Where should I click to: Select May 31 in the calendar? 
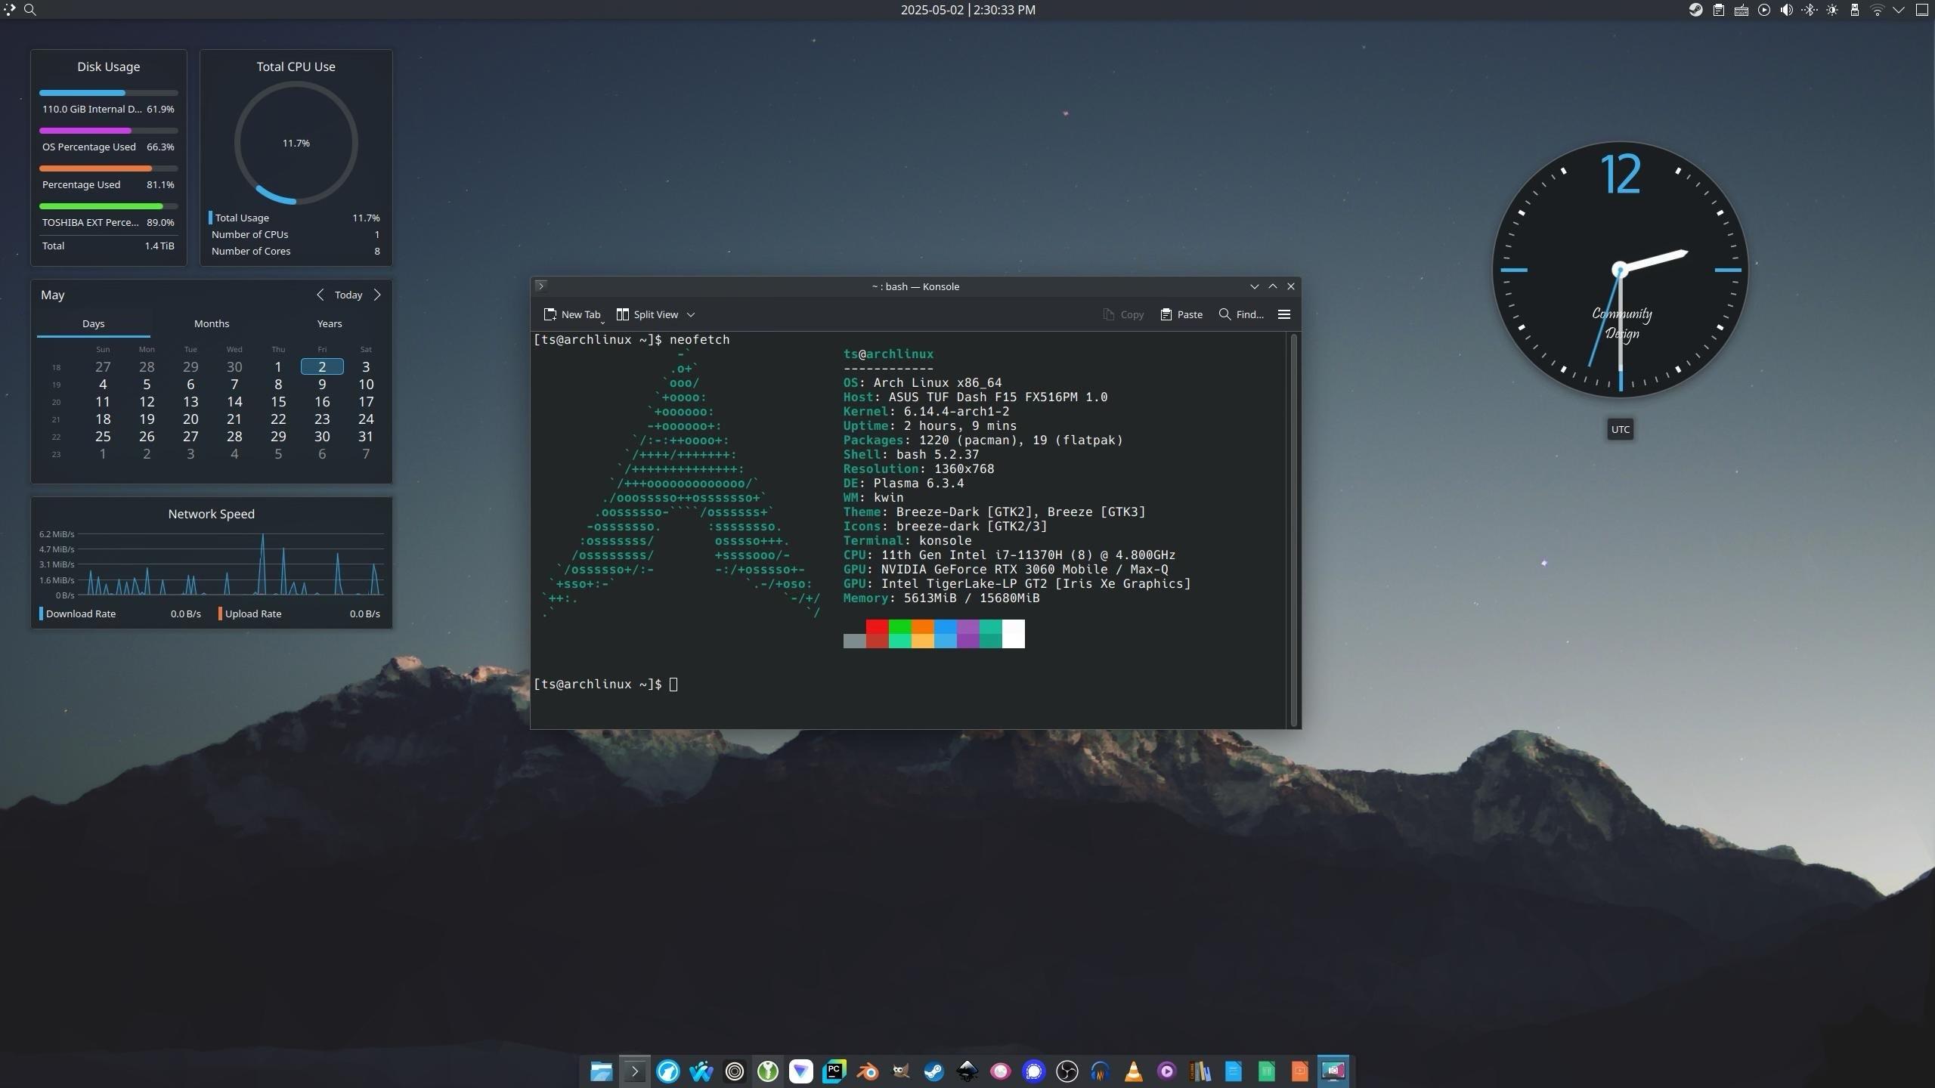click(x=366, y=436)
